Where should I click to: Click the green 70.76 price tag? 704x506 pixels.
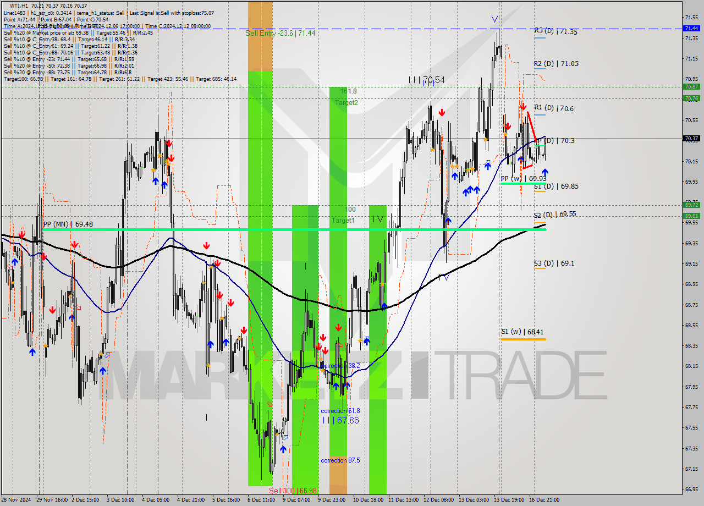(691, 98)
